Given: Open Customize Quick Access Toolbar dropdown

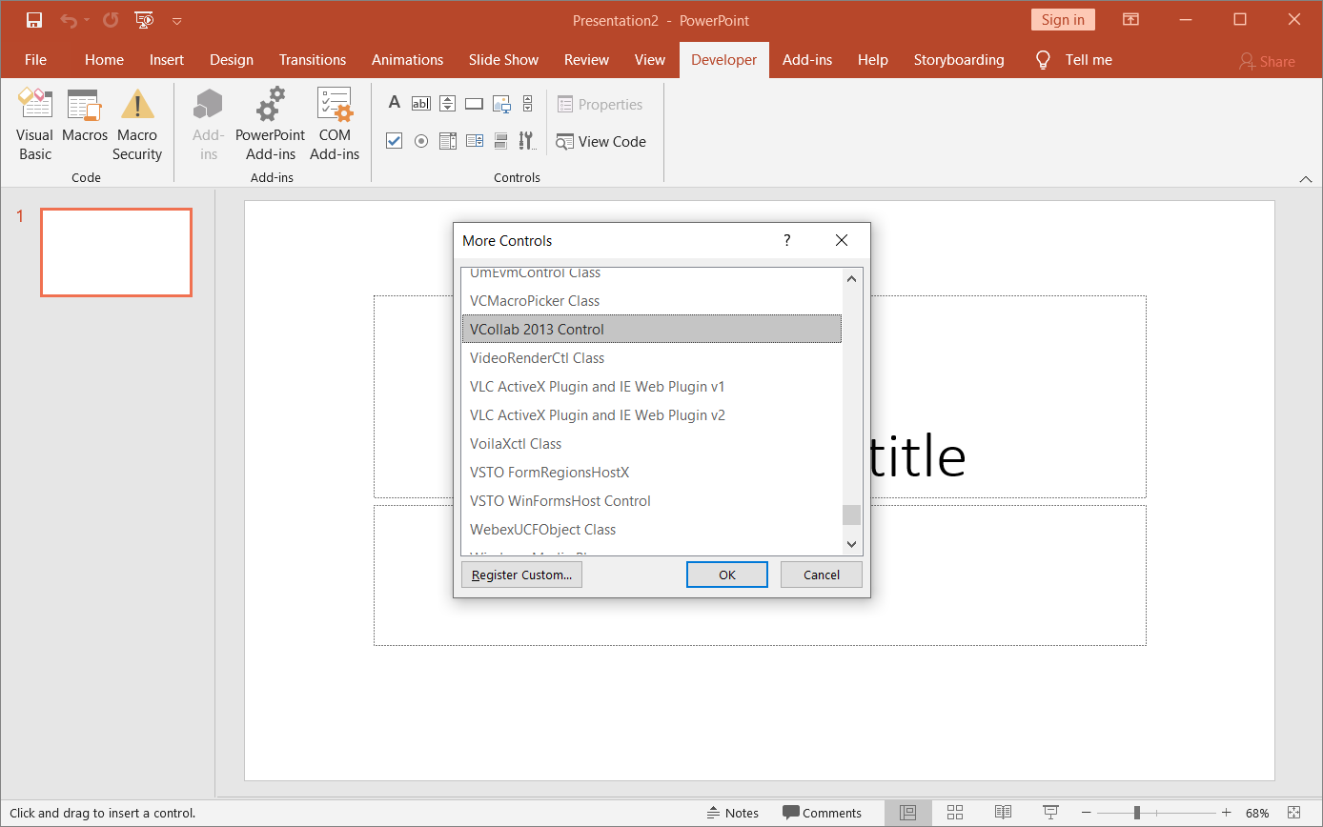Looking at the screenshot, I should pyautogui.click(x=177, y=21).
